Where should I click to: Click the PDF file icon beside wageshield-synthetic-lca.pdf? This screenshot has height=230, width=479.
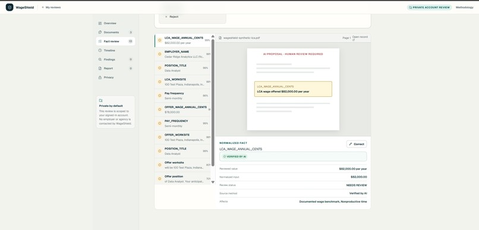tap(220, 38)
